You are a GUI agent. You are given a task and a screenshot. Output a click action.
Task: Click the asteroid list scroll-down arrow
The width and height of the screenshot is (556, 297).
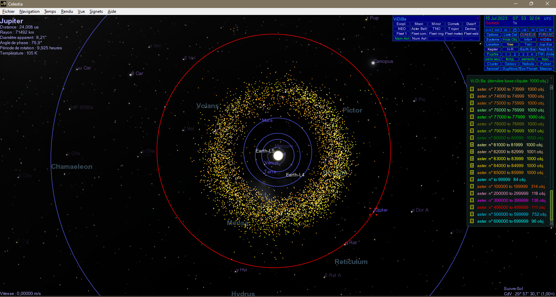(551, 223)
